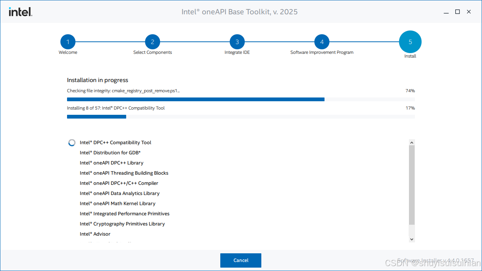Screen dimensions: 482x271
Task: Select Intel Cryptography Primitives Library entry
Action: pyautogui.click(x=122, y=224)
